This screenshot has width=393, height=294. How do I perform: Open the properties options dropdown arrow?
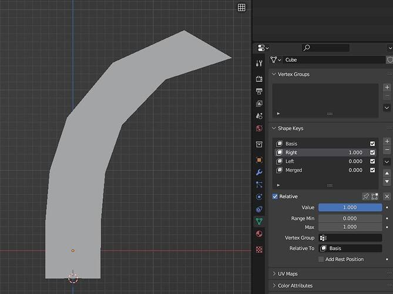[389, 48]
